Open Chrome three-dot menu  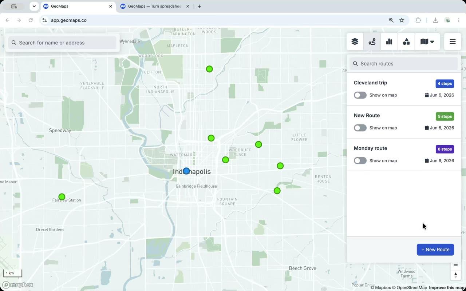point(459,20)
